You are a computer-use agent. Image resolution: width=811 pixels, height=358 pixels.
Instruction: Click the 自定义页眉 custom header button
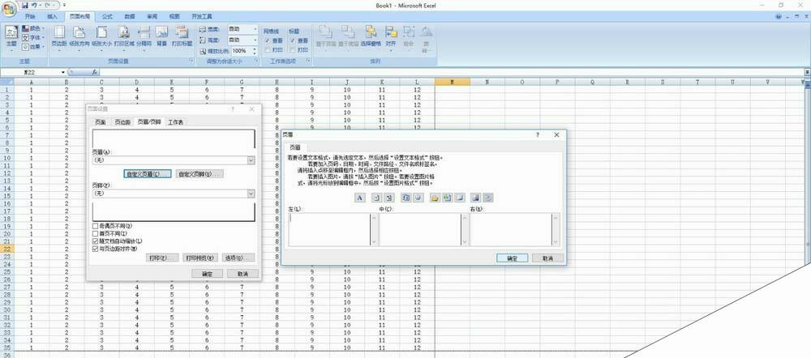148,174
